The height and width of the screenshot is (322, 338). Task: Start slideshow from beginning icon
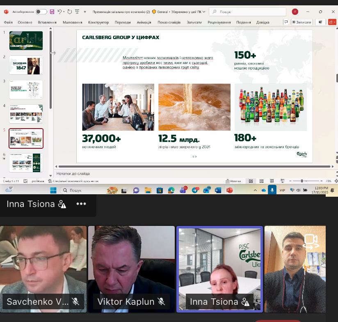click(x=77, y=11)
